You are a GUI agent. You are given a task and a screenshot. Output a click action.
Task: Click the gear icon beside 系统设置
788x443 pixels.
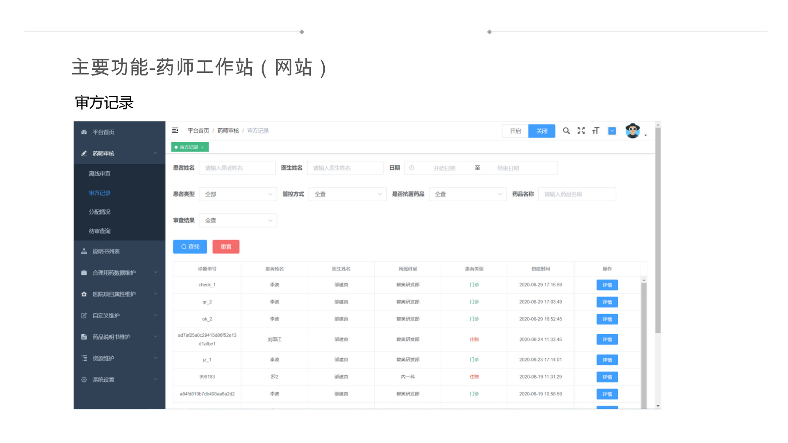coord(84,380)
